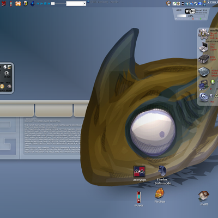The image size is (218, 218).
Task: Click the speaker volume tray icon
Action: pos(187,3)
